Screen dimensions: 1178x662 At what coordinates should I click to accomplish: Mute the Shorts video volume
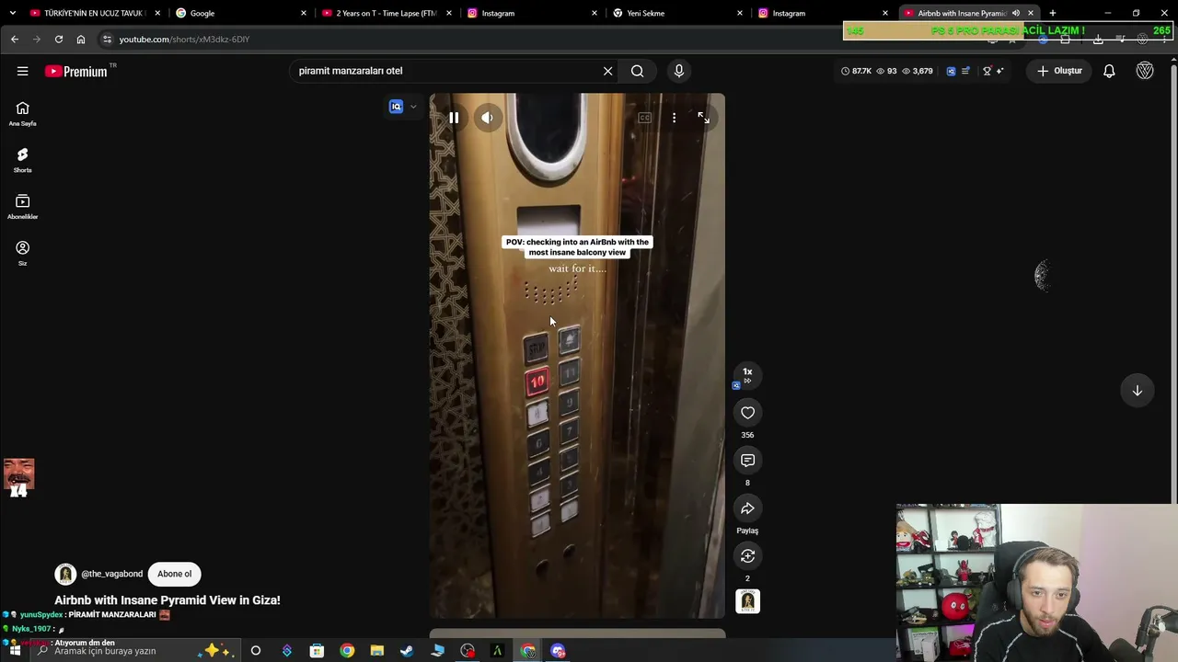click(488, 118)
